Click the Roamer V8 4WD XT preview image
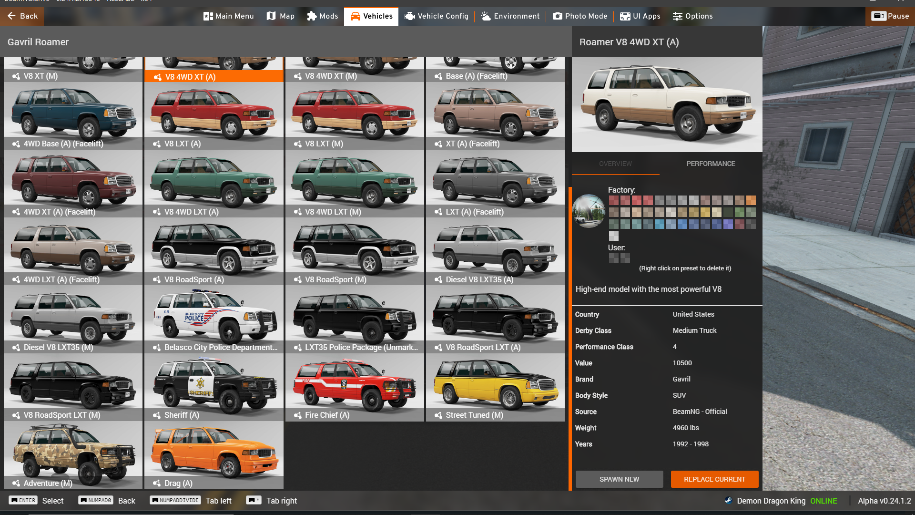This screenshot has height=515, width=915. pos(667,104)
